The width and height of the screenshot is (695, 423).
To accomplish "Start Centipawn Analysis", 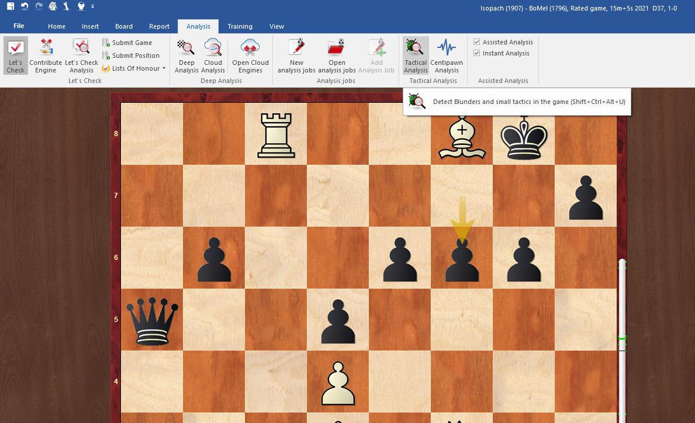I will (x=446, y=56).
